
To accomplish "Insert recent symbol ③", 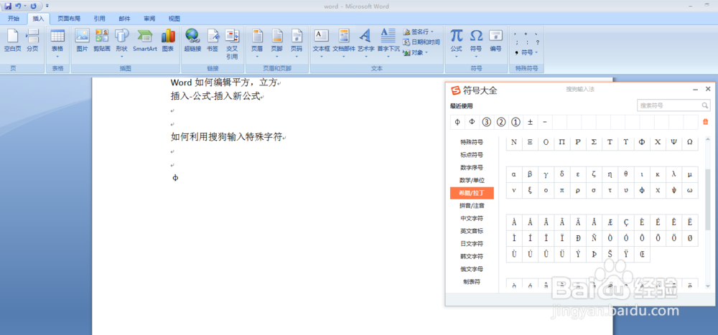I will 487,122.
